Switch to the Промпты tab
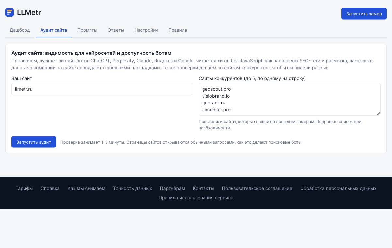The width and height of the screenshot is (392, 248). 87,30
